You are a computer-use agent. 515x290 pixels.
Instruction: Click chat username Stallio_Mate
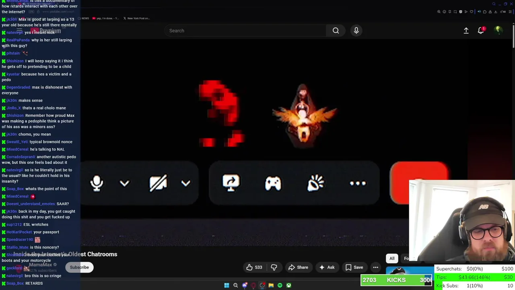pyautogui.click(x=18, y=247)
